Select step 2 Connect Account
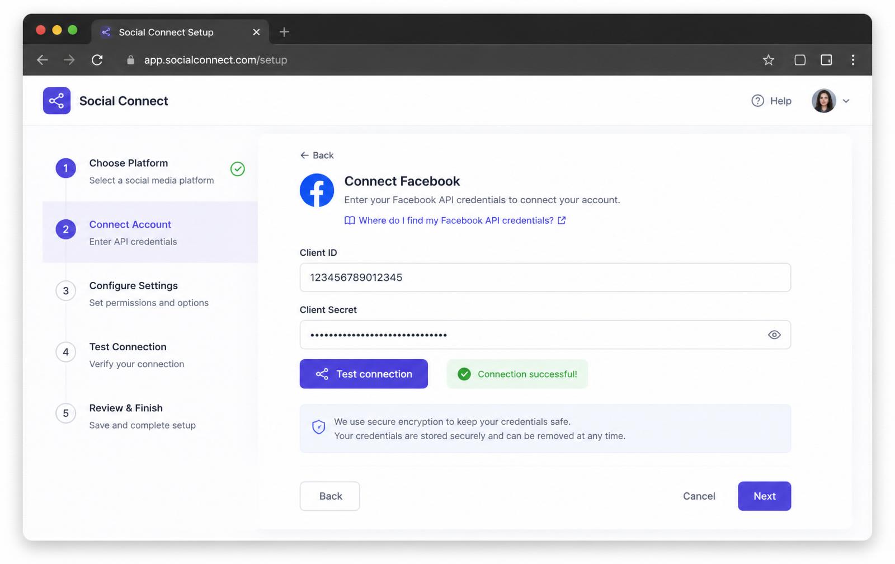This screenshot has height=564, width=895. (150, 232)
